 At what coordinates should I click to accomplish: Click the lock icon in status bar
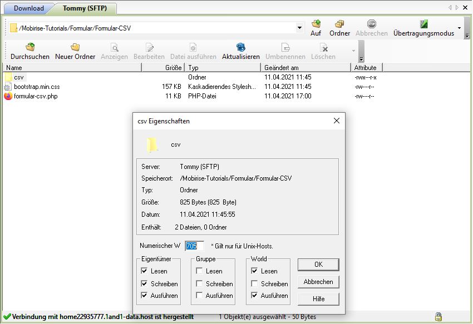click(x=438, y=316)
